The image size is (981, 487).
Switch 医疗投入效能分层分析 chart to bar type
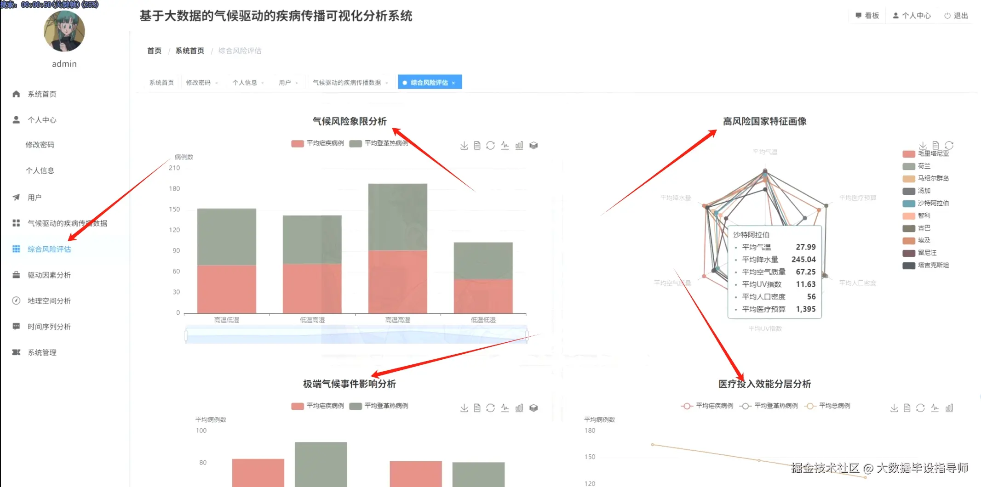949,408
